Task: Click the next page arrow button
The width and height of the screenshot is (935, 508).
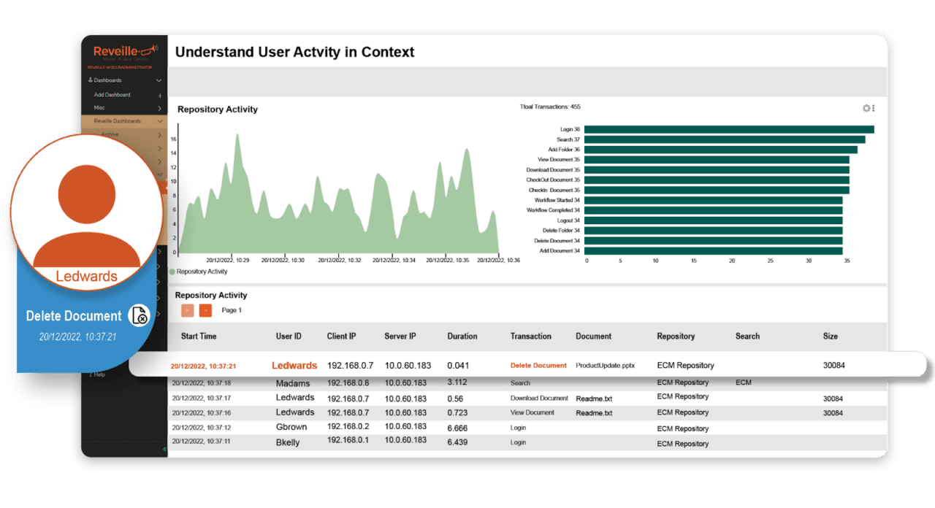Action: click(206, 310)
